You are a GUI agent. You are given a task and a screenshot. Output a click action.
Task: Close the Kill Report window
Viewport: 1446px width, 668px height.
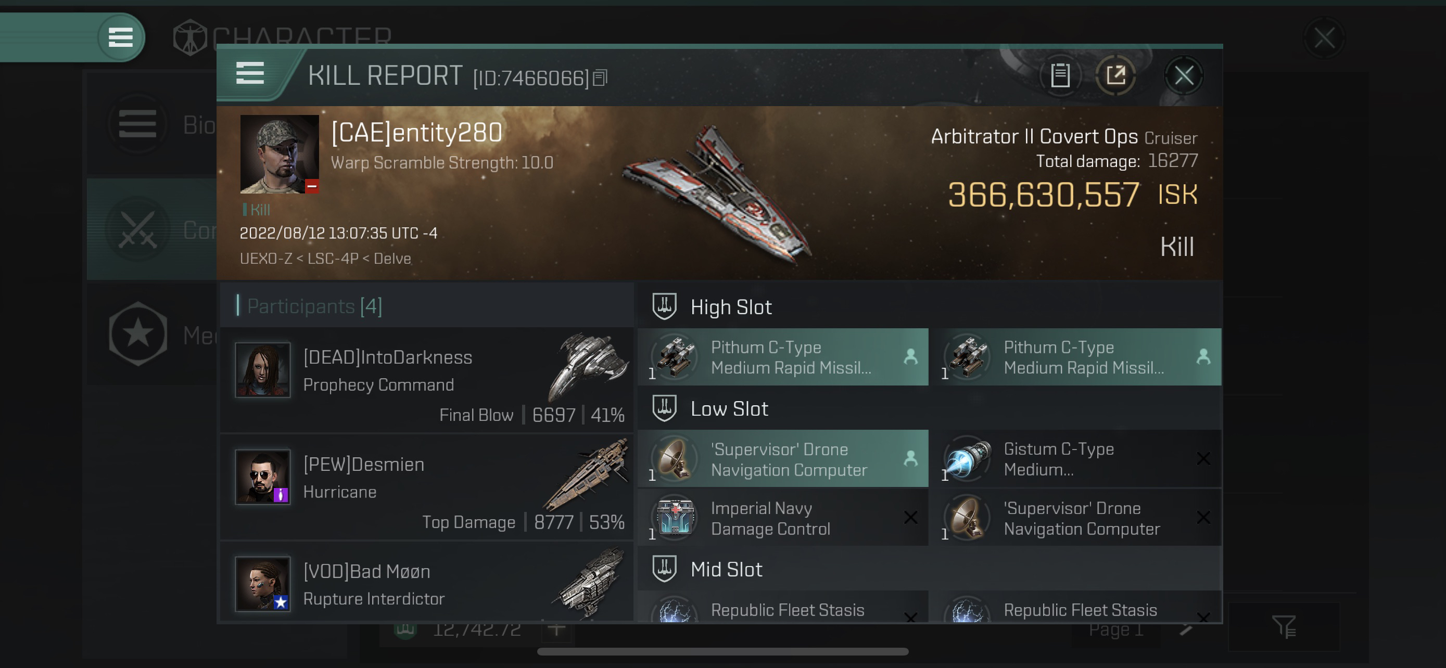point(1184,75)
